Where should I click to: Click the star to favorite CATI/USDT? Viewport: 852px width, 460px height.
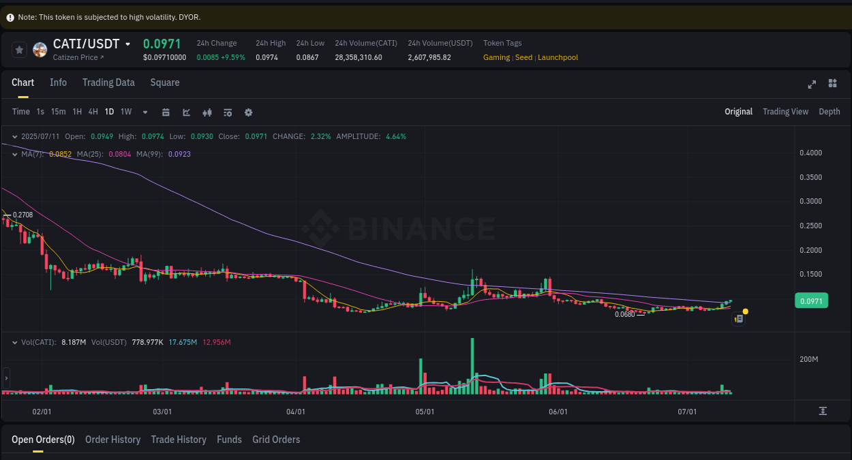coord(19,50)
